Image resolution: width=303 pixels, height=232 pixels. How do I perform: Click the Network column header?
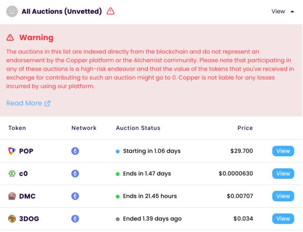point(84,128)
